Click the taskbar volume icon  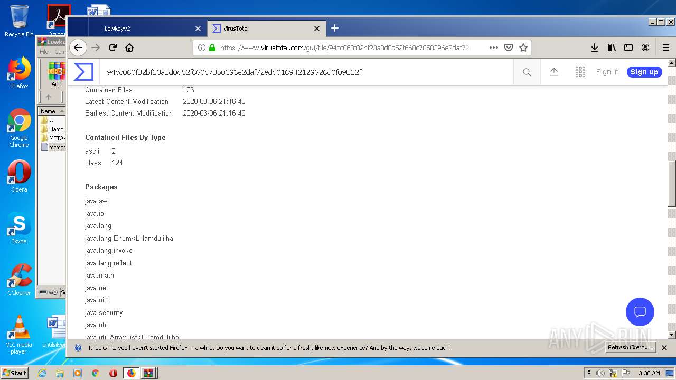[x=600, y=373]
